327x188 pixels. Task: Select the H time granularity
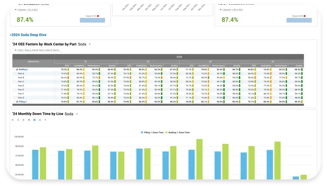point(12,120)
